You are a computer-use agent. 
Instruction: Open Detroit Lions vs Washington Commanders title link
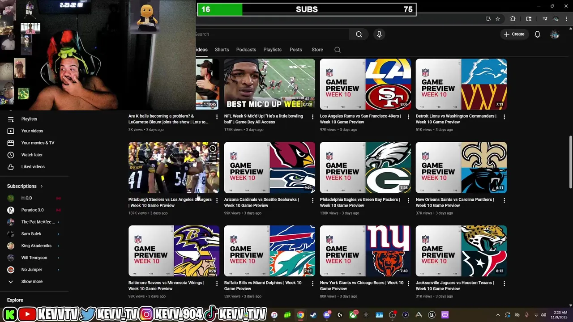pos(456,119)
